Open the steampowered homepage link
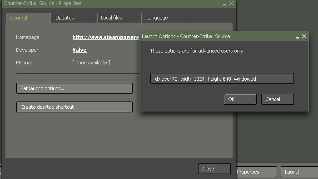Image resolution: width=318 pixels, height=179 pixels. coord(106,37)
